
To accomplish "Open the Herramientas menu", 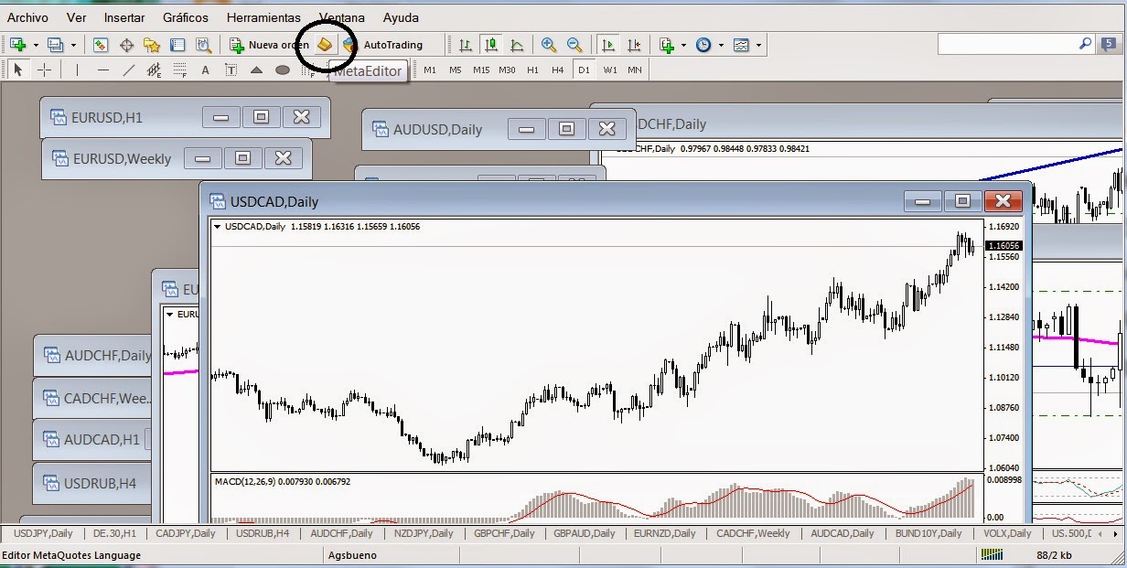I will (x=263, y=17).
